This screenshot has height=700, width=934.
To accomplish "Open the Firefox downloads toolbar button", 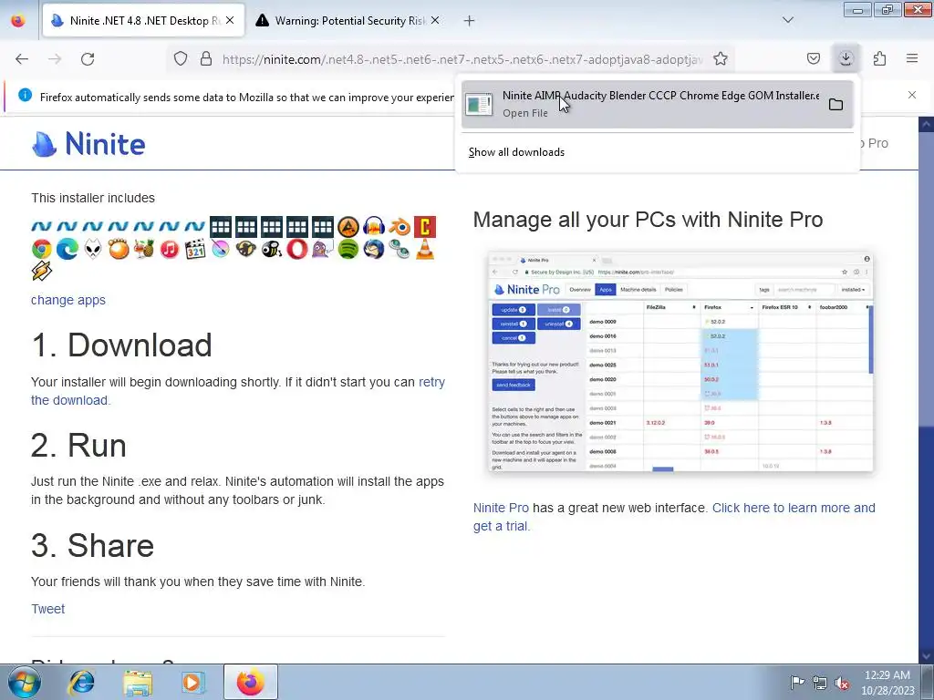I will [846, 58].
